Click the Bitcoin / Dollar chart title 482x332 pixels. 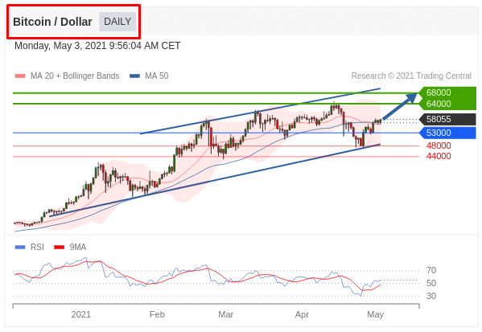[x=52, y=22]
